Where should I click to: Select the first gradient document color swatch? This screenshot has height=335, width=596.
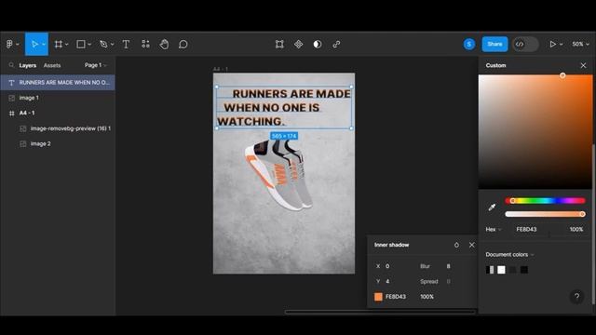tap(490, 270)
